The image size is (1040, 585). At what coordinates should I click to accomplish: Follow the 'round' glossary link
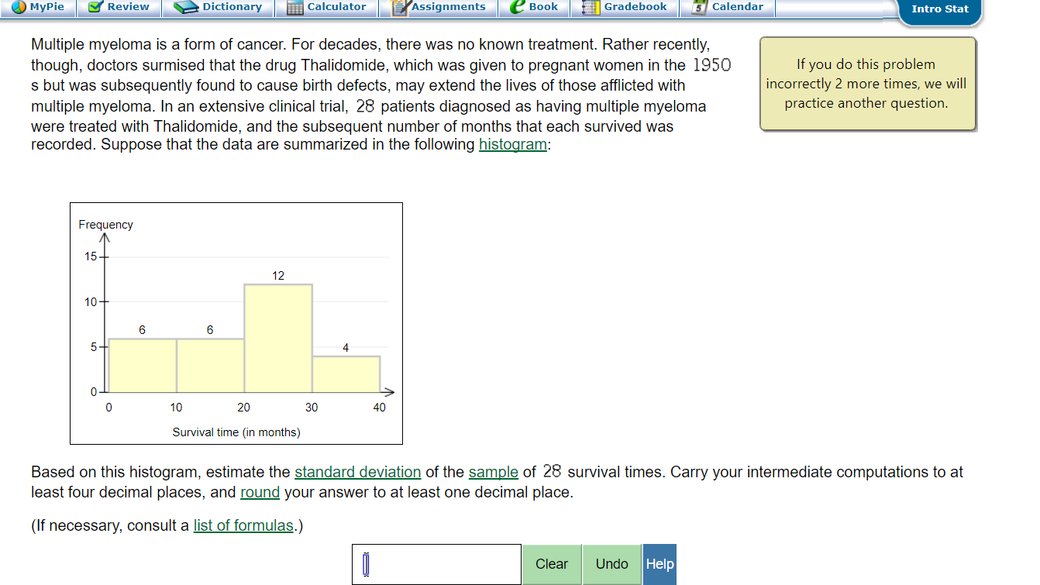click(260, 493)
